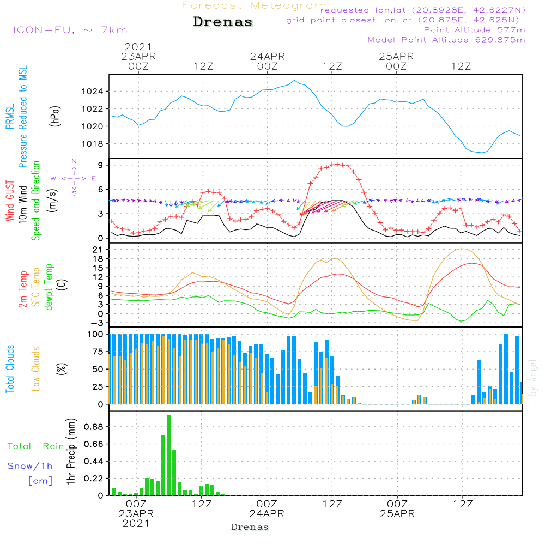The height and width of the screenshot is (545, 545).
Task: Click the N-W-E-S wind compass legend
Action: click(74, 178)
